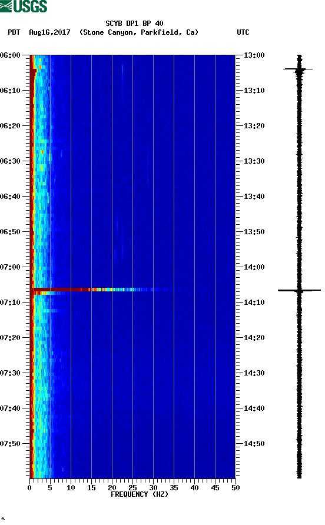325x525 pixels.
Task: Click the 0 Hz frequency tick label
Action: tap(29, 488)
